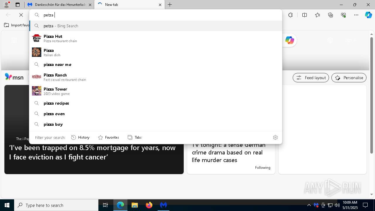Open the notification center icon

[365, 205]
